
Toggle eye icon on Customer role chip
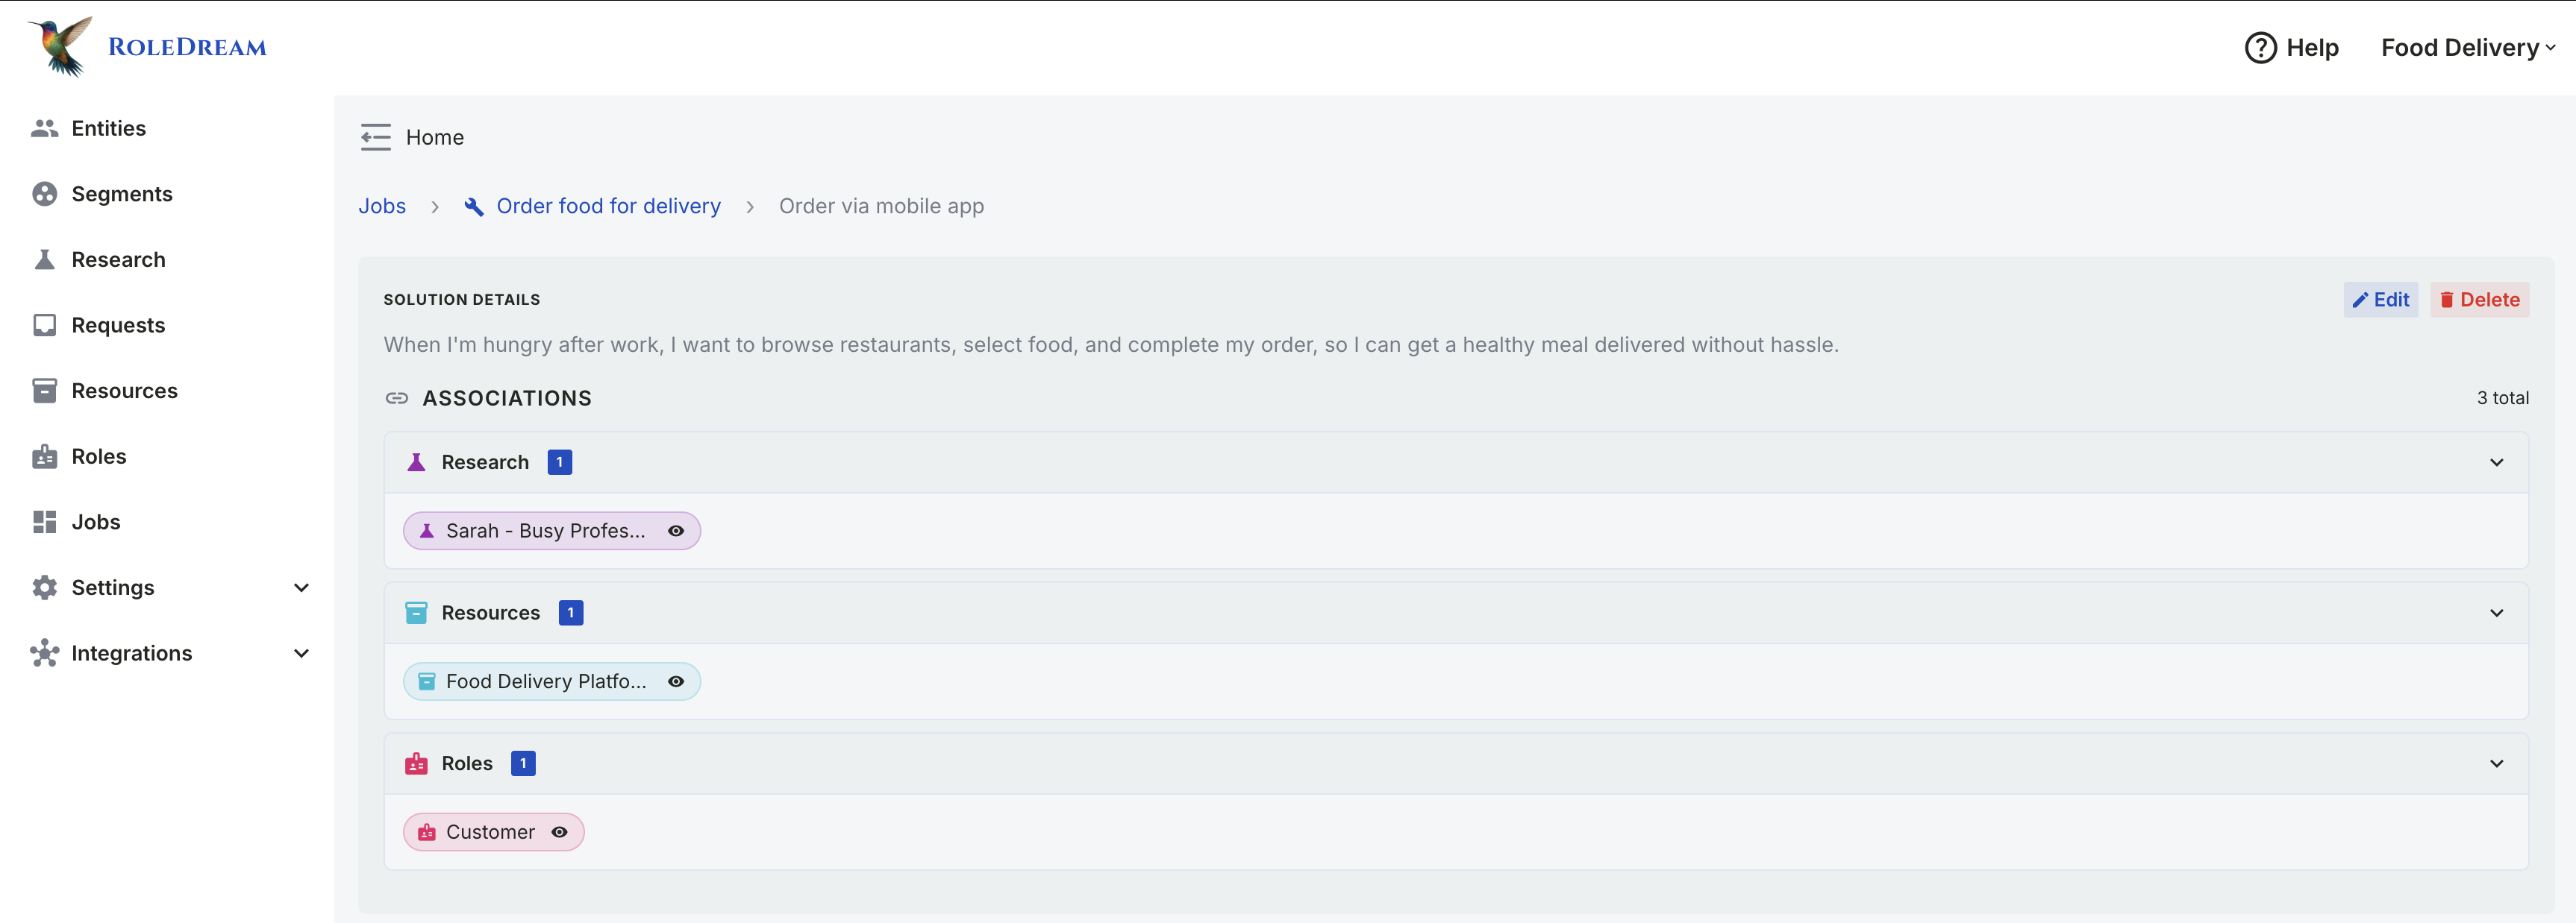[560, 832]
